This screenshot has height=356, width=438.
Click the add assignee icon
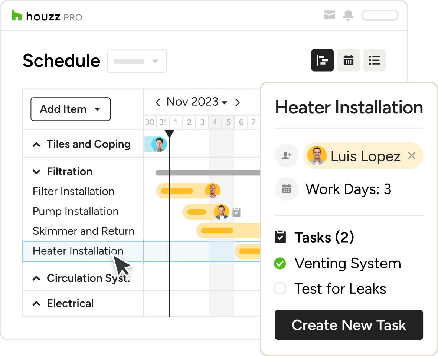click(x=286, y=156)
